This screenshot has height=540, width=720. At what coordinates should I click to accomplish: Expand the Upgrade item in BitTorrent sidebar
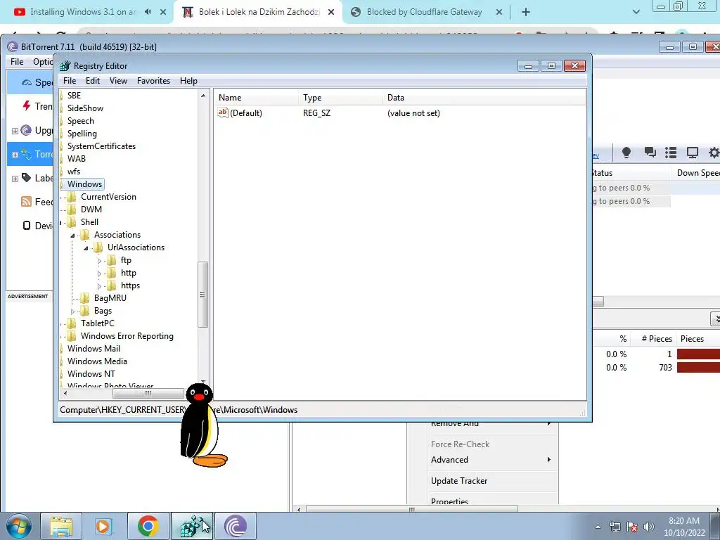(15, 131)
